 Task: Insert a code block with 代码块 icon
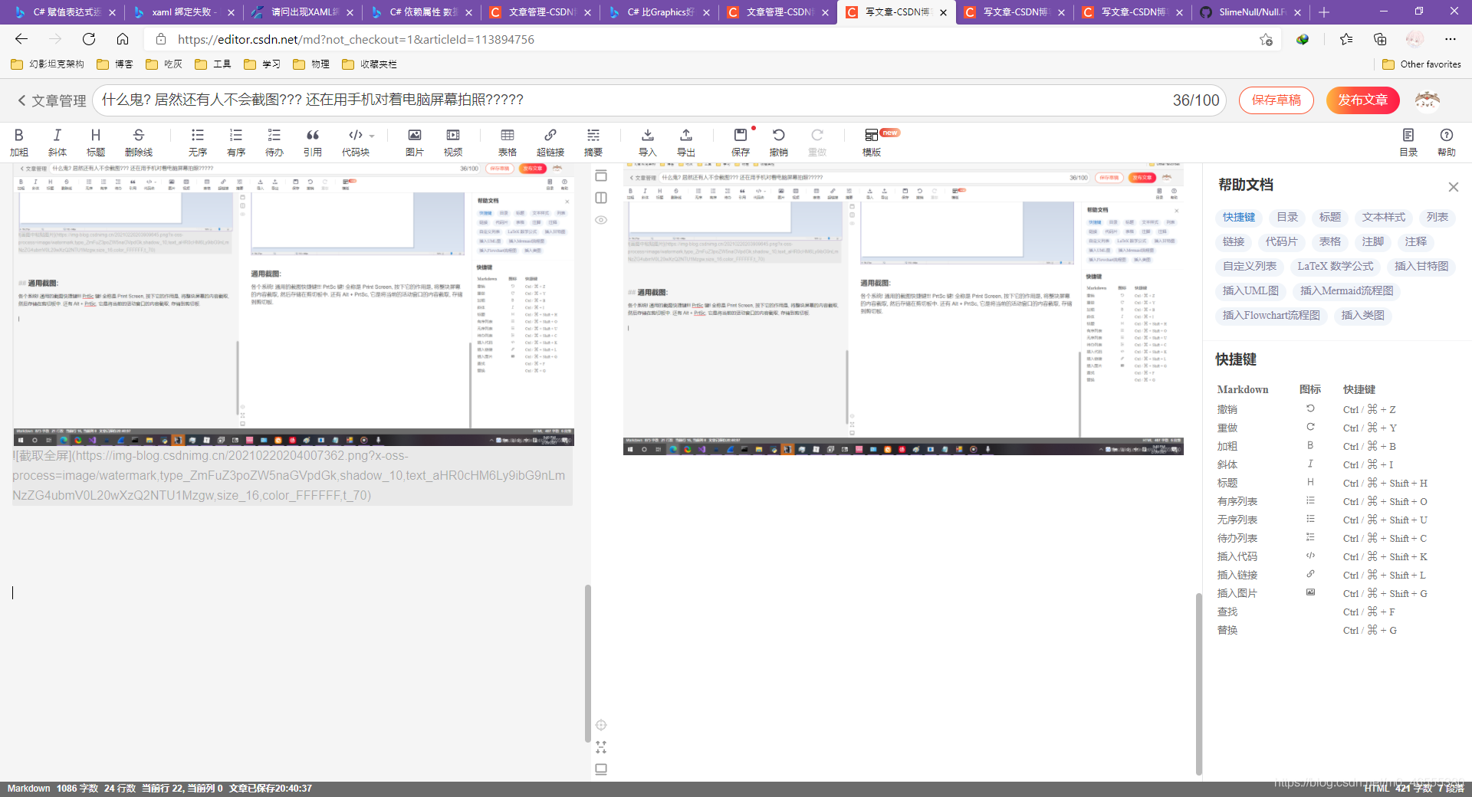(356, 143)
